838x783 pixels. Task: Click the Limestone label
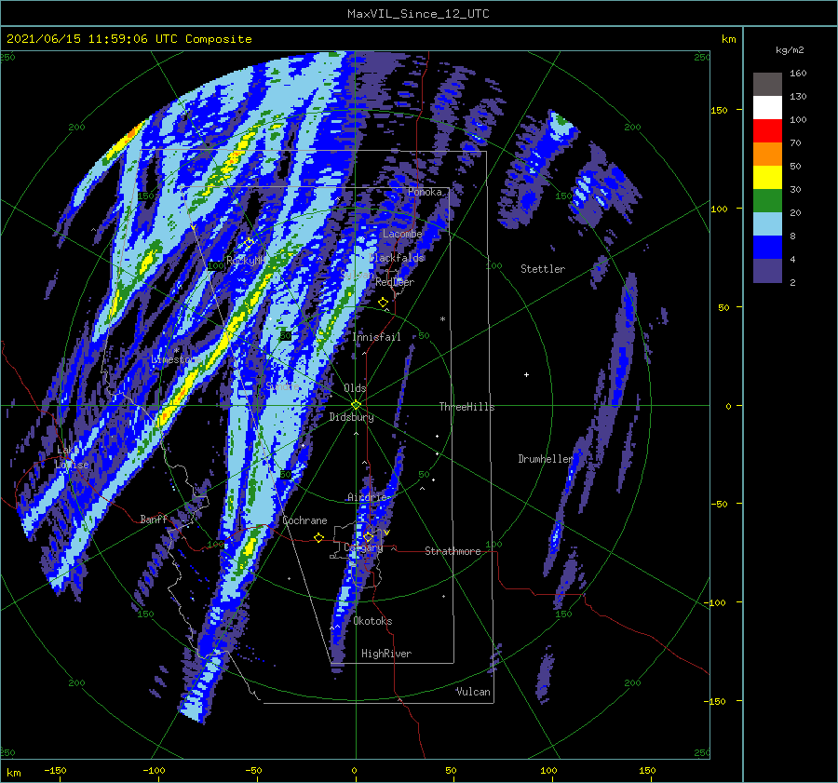(177, 359)
